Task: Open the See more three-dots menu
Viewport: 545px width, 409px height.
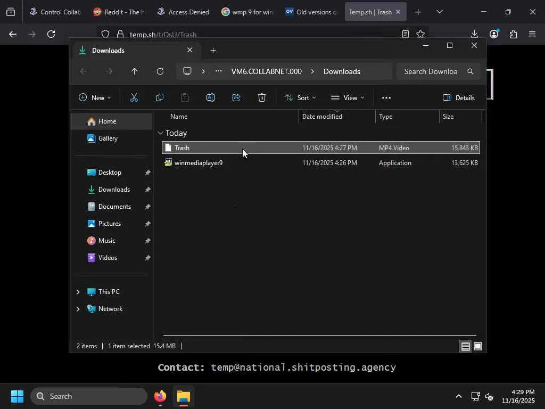Action: pyautogui.click(x=386, y=98)
